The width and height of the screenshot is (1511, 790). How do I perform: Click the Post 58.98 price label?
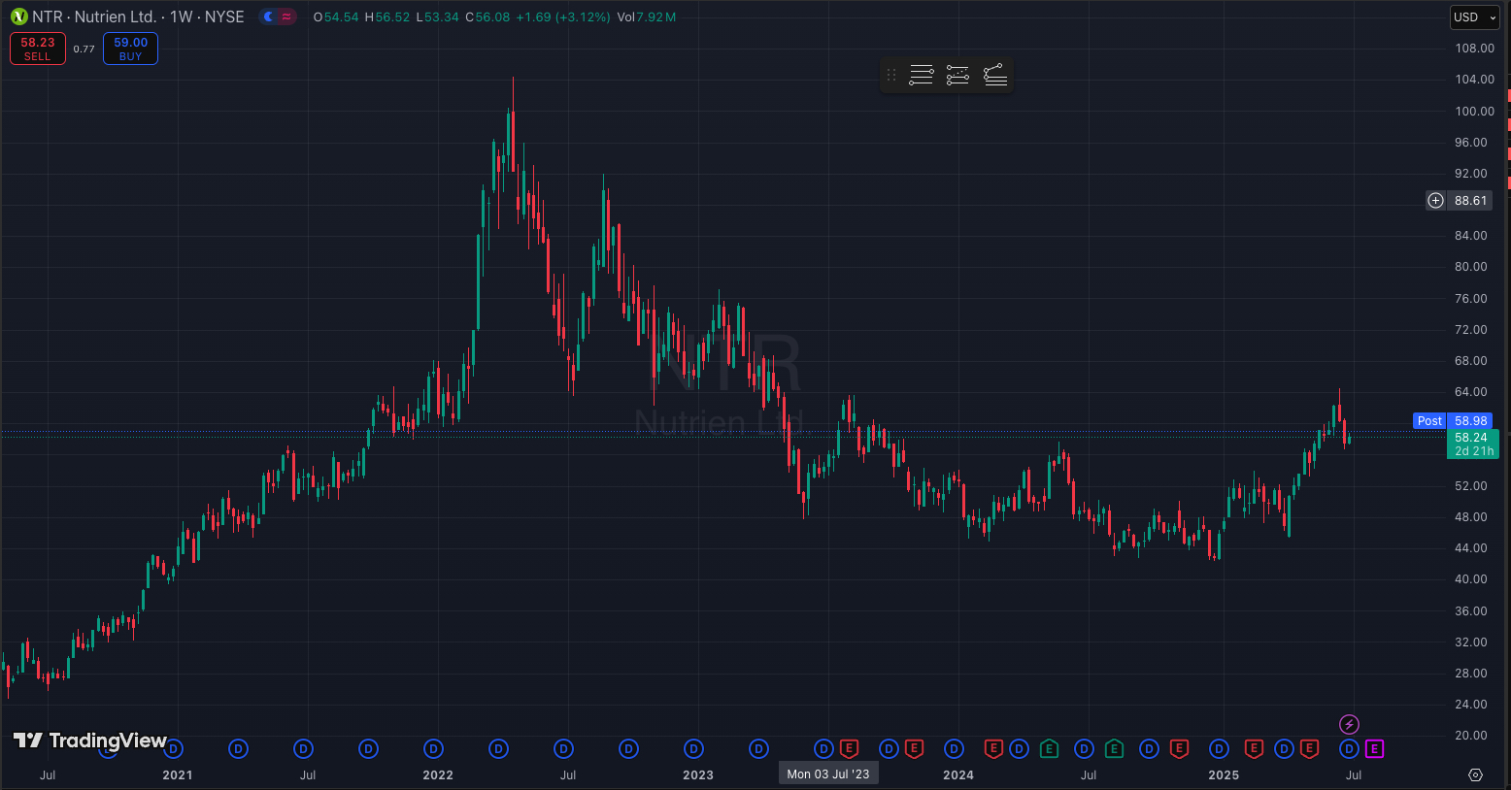click(1452, 421)
